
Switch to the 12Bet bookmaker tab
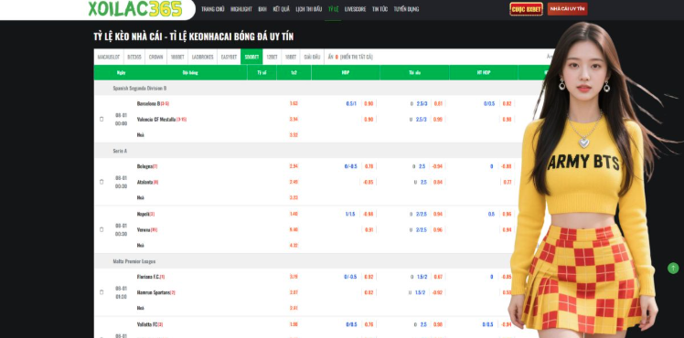[x=272, y=57]
